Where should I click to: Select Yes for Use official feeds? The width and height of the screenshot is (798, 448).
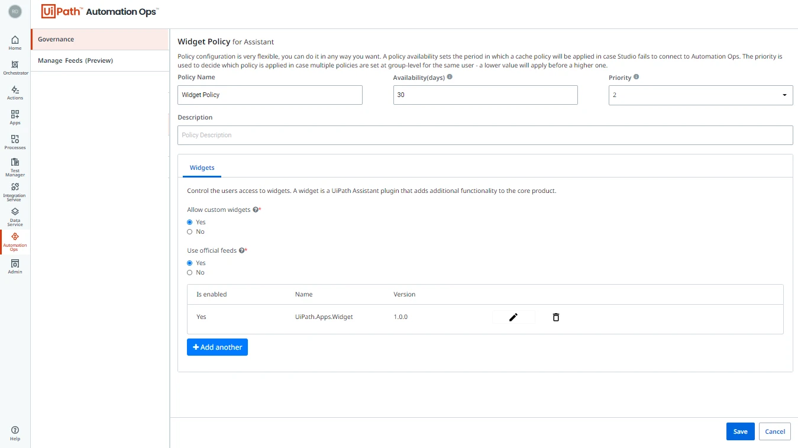click(x=190, y=263)
